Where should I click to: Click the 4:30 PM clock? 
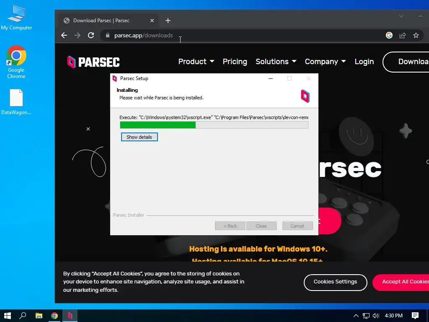coord(393,316)
